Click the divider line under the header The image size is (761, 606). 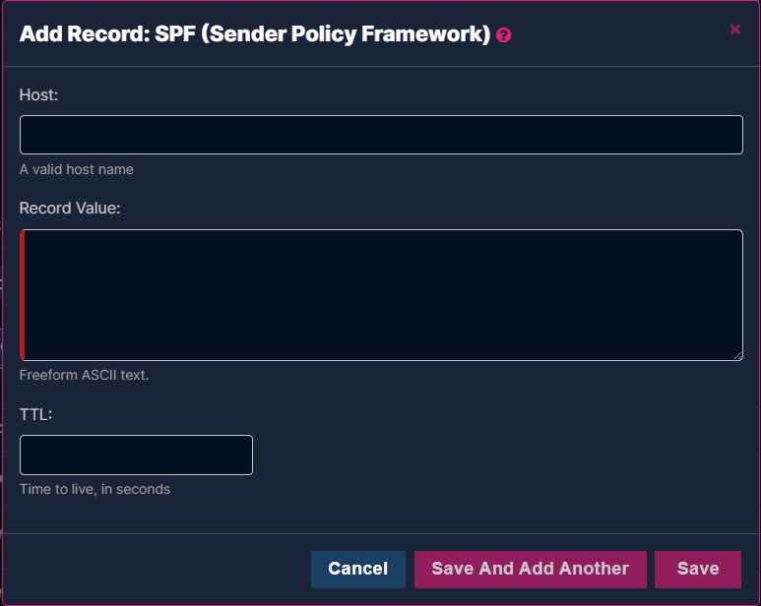click(x=381, y=67)
